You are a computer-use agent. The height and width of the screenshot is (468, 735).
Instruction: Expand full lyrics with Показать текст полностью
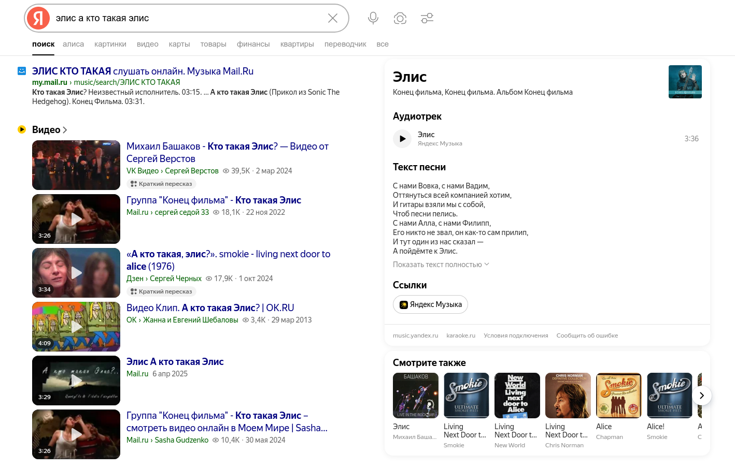(441, 265)
